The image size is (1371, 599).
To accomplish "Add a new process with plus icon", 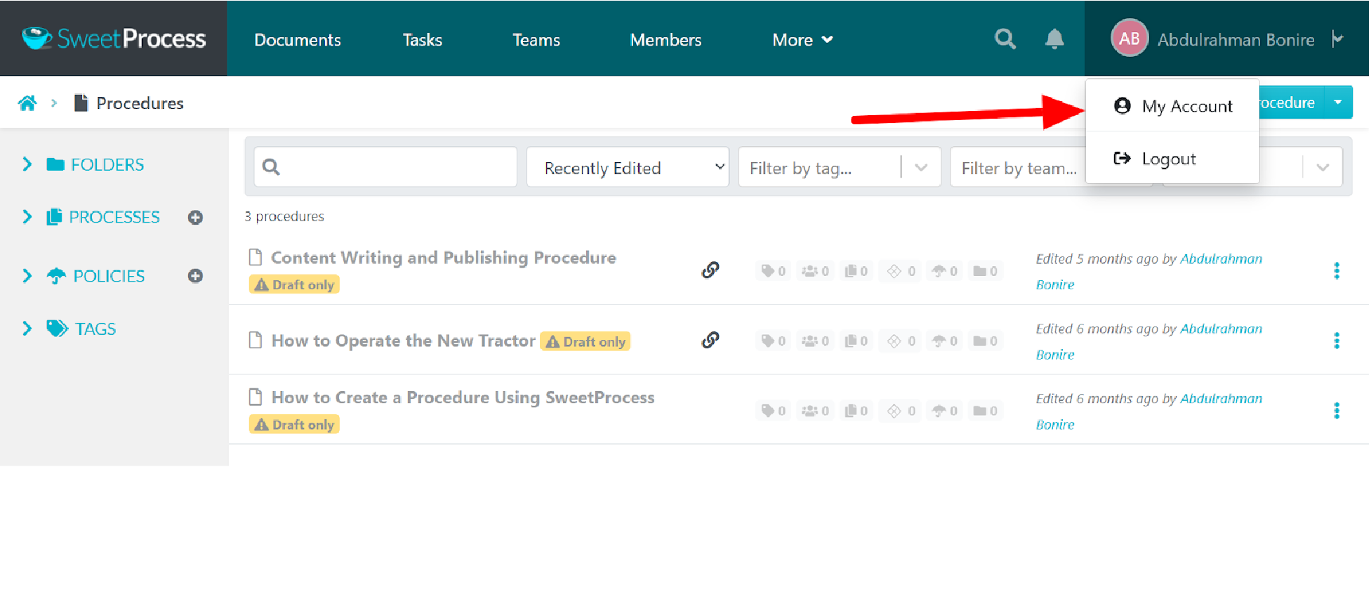I will (195, 218).
